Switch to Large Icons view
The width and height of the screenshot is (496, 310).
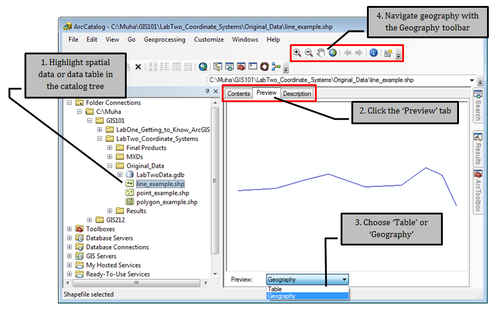point(153,66)
